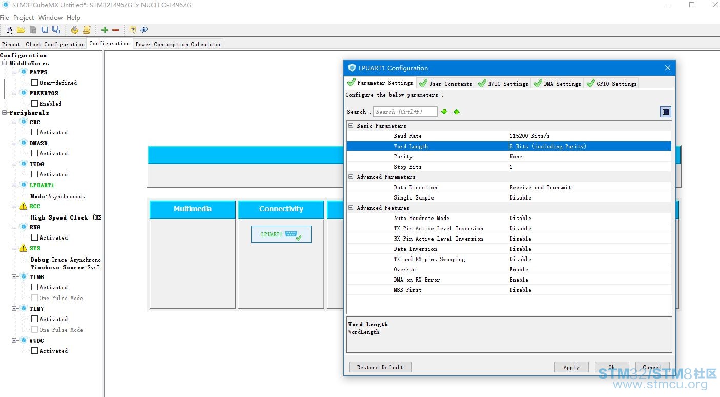Click the RCC warning triangle icon
The image size is (720, 397).
coord(23,206)
